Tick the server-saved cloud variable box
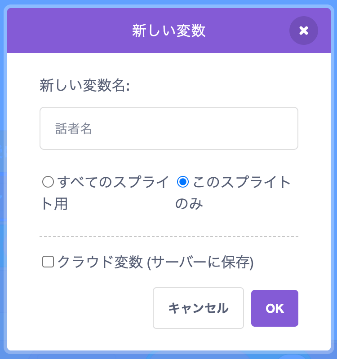Viewport: 337px width, 359px height. tap(48, 262)
